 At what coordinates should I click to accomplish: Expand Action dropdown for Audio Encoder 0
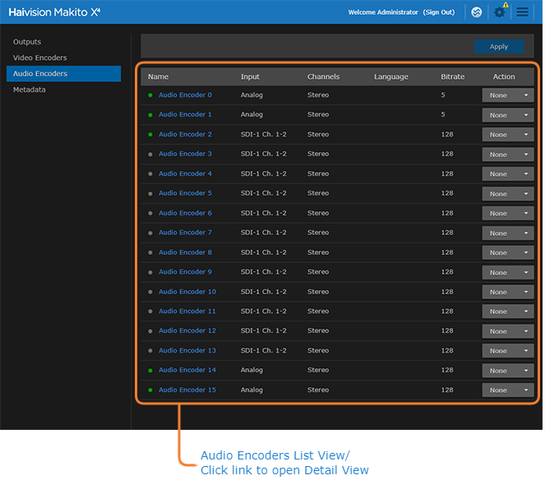coord(507,95)
